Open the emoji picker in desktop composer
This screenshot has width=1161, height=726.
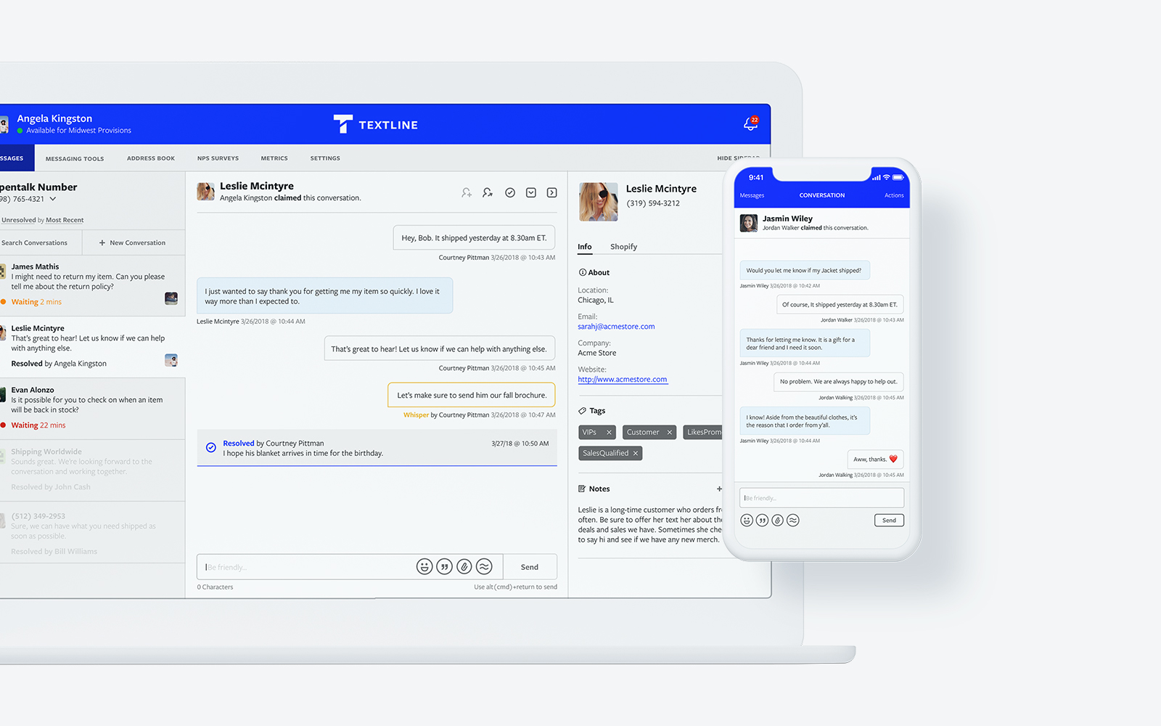coord(424,567)
